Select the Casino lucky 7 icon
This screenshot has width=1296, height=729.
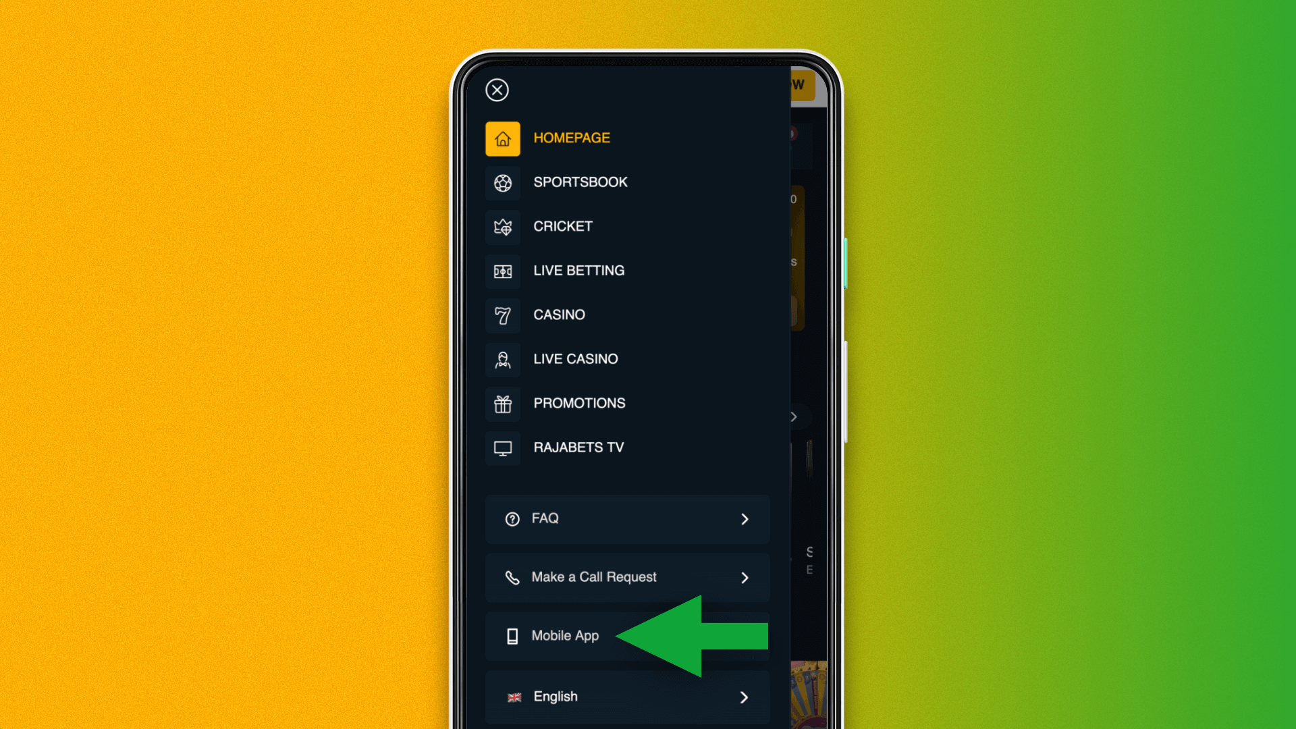(x=501, y=314)
